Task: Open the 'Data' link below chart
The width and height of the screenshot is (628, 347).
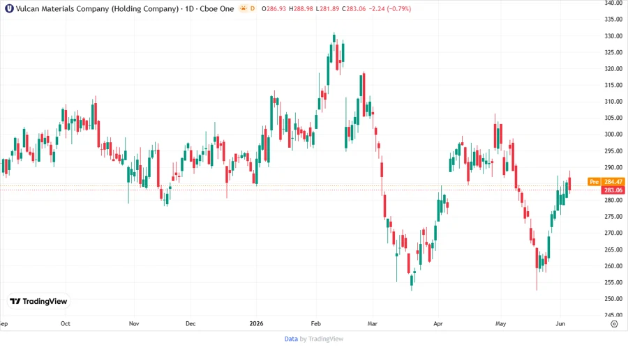Action: pyautogui.click(x=291, y=339)
